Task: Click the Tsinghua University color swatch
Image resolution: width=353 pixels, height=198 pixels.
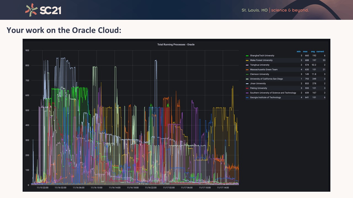Action: [247, 65]
